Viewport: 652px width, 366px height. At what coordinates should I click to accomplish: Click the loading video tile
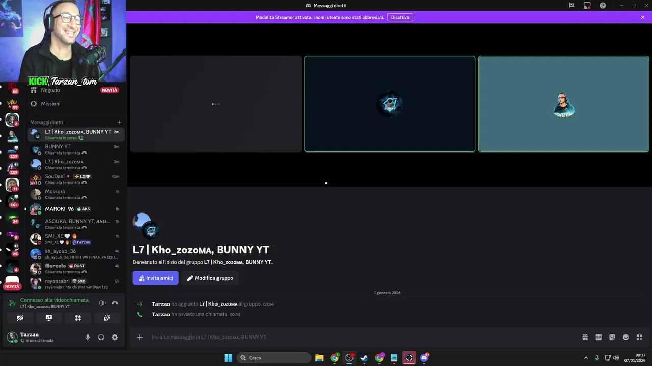click(x=216, y=104)
